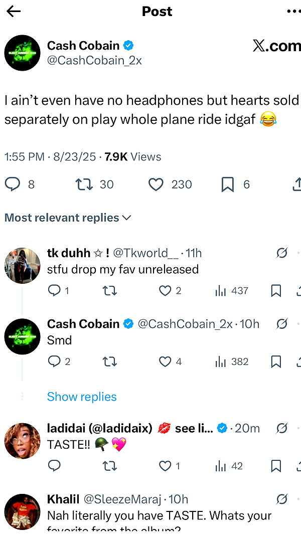The height and width of the screenshot is (535, 301).
Task: Go back using the left arrow
Action: [x=14, y=11]
